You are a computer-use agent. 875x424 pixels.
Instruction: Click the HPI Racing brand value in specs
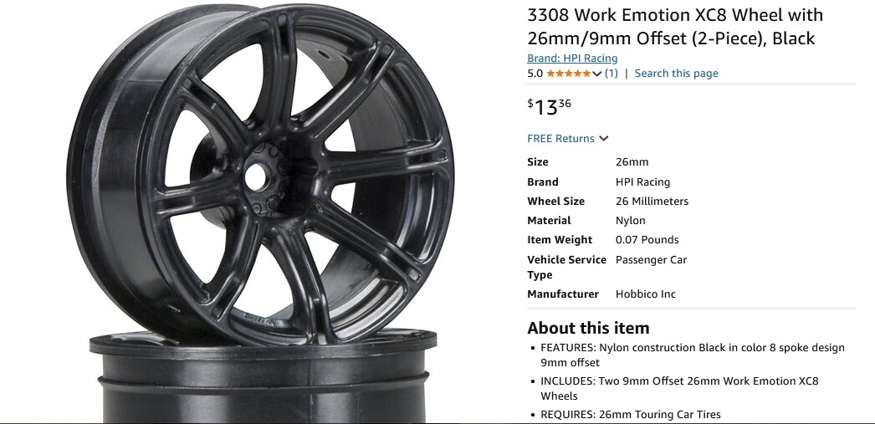[x=642, y=181]
